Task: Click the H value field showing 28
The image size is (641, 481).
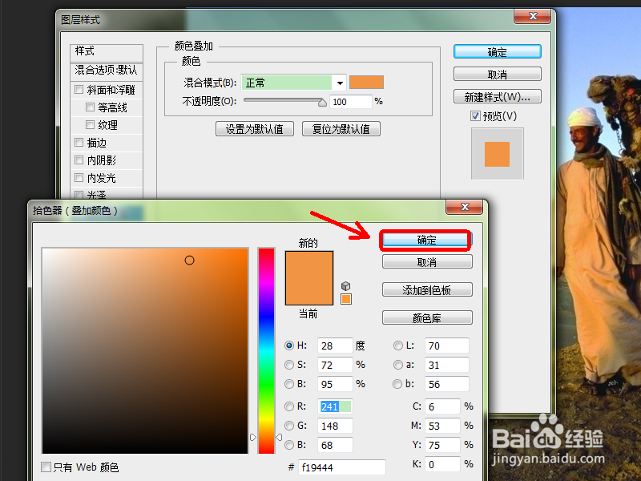Action: coord(335,346)
